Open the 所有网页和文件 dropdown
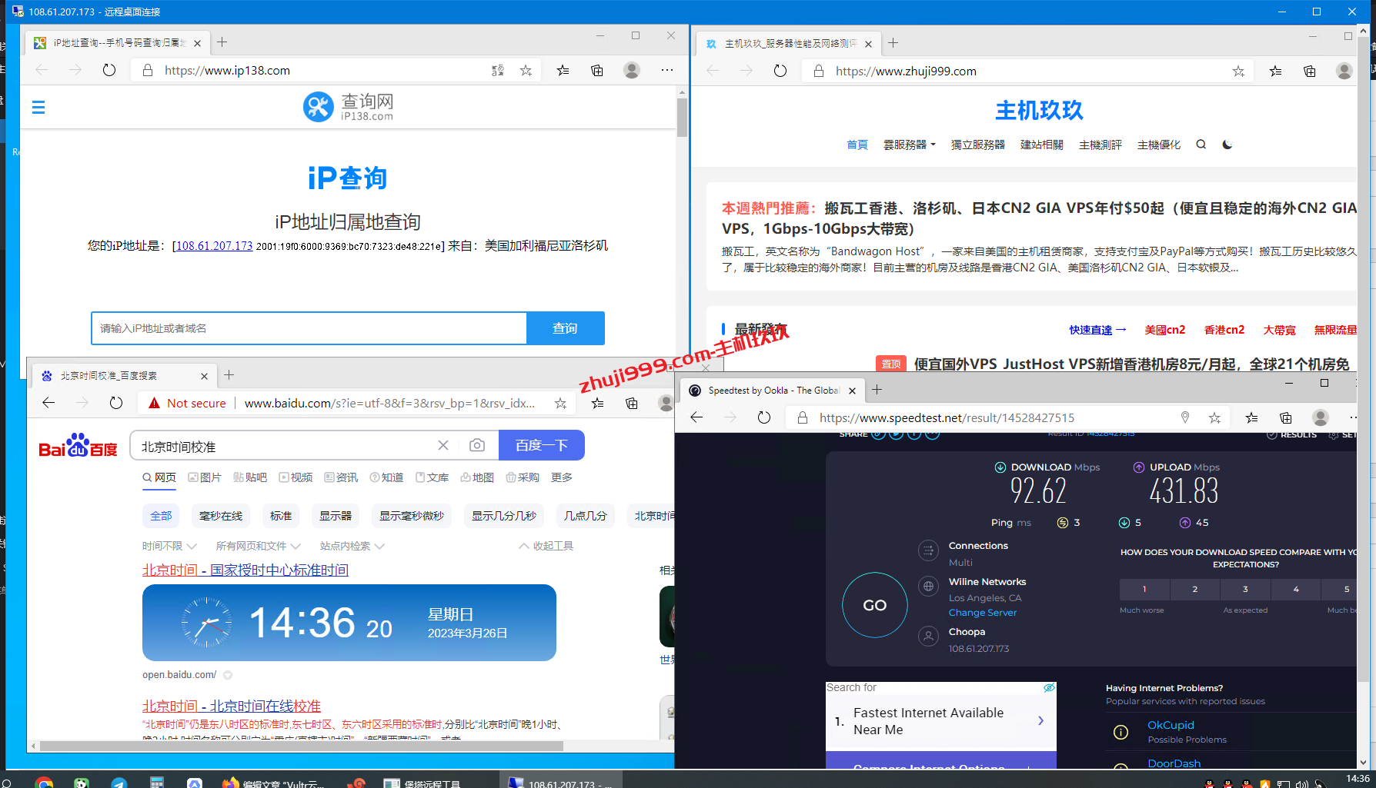This screenshot has width=1376, height=788. [x=258, y=546]
